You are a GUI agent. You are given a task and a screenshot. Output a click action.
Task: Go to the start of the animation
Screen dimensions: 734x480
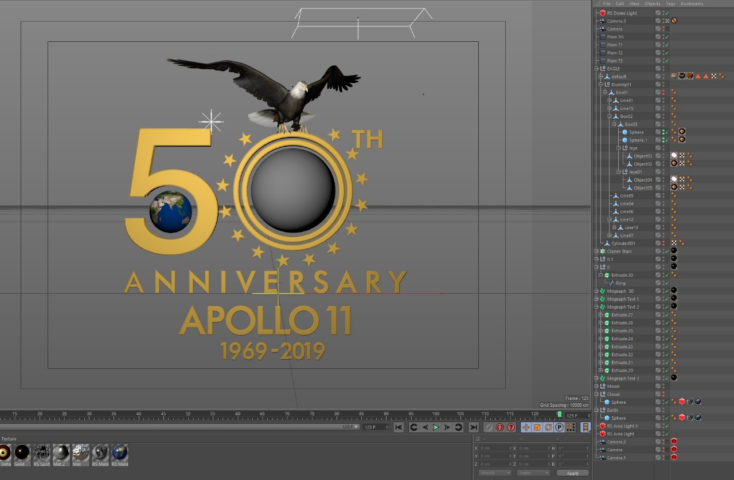[399, 427]
